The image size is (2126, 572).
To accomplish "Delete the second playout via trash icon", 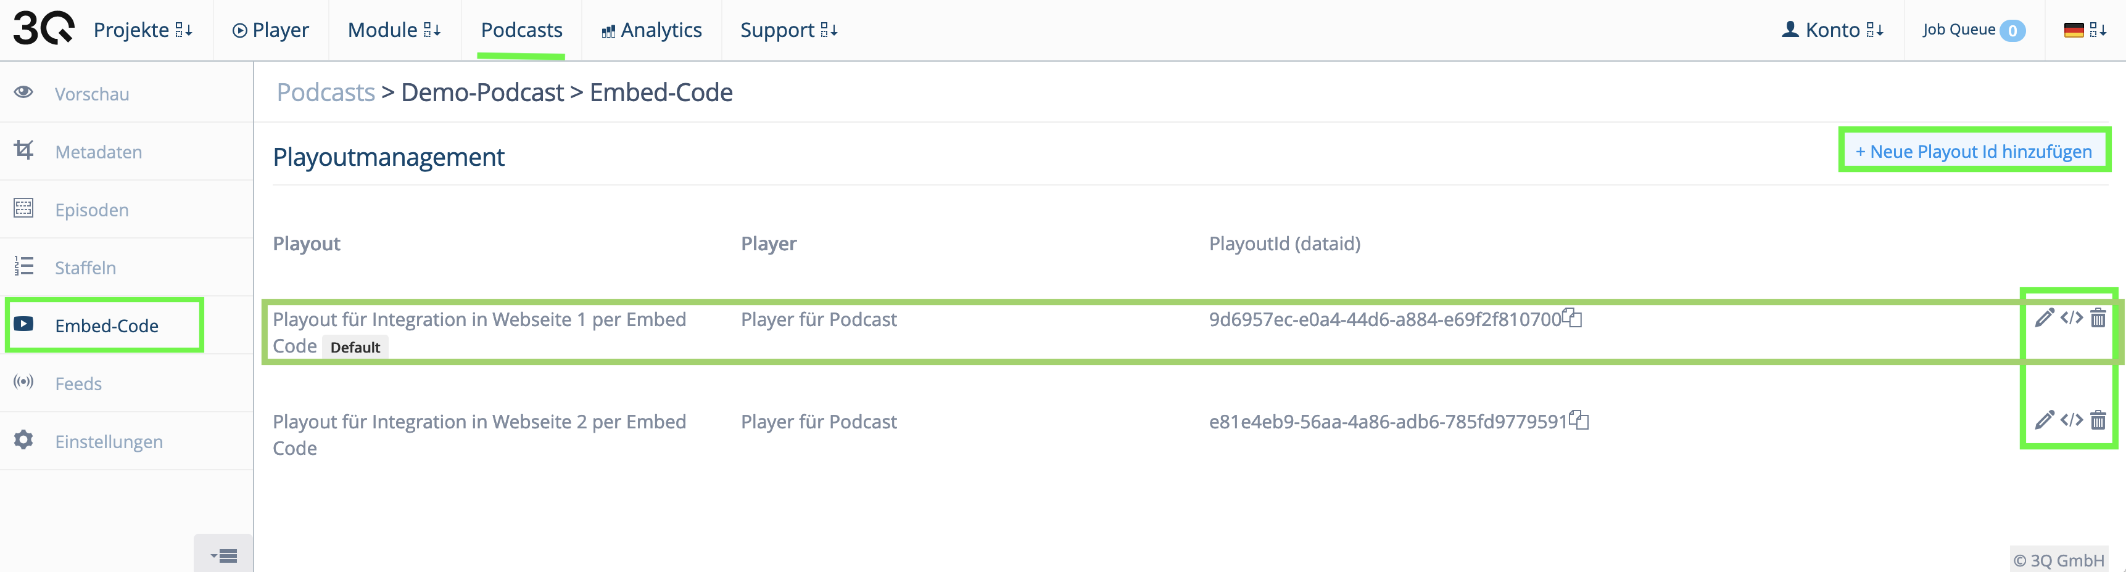I will (2098, 420).
